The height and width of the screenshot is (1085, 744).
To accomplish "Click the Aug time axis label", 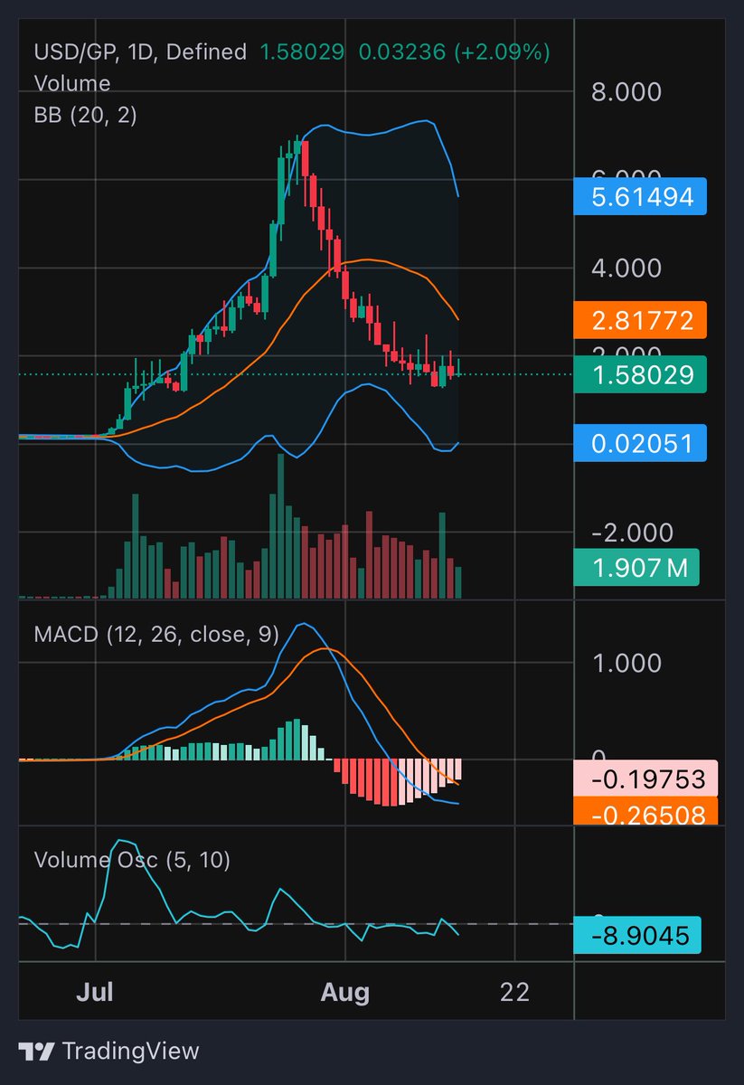I will pos(345,992).
